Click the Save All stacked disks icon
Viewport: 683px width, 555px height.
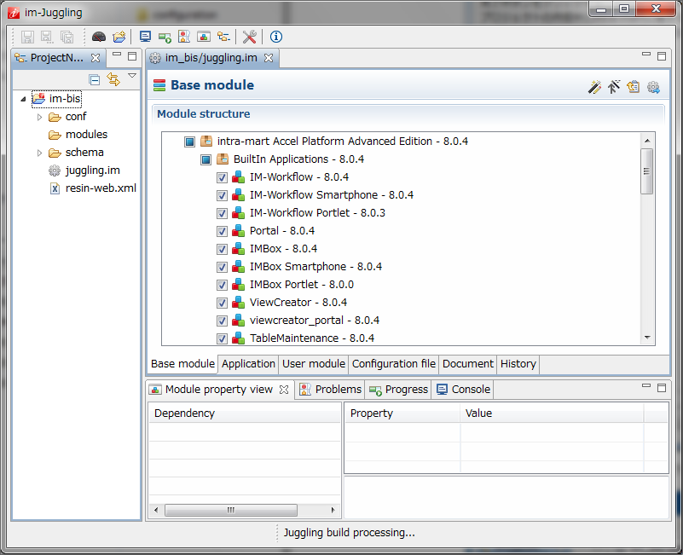coord(67,37)
